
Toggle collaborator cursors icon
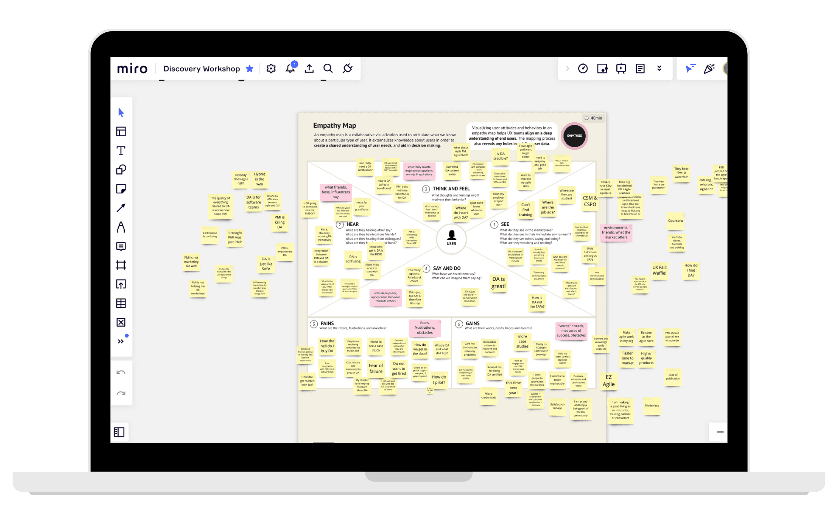tap(690, 69)
